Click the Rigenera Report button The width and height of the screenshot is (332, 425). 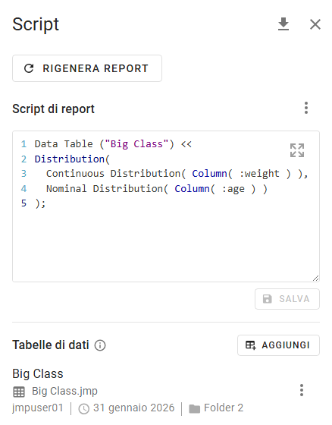point(87,68)
